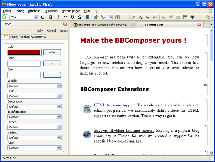Click the greyed Abc label icon
Image resolution: width=215 pixels, height=162 pixels.
pyautogui.click(x=164, y=17)
